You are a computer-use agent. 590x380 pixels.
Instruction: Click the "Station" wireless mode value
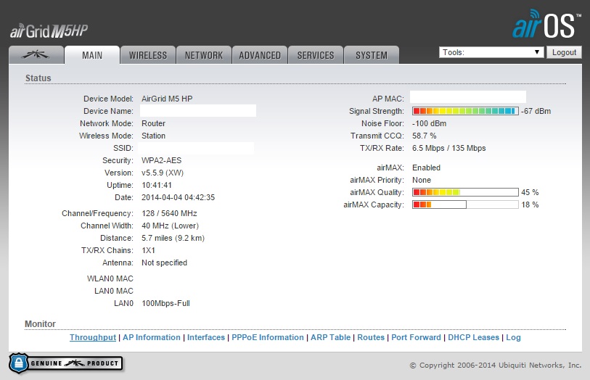[153, 136]
